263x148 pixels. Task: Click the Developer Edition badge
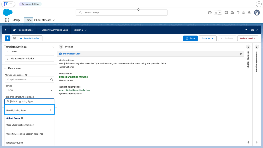point(30,4)
